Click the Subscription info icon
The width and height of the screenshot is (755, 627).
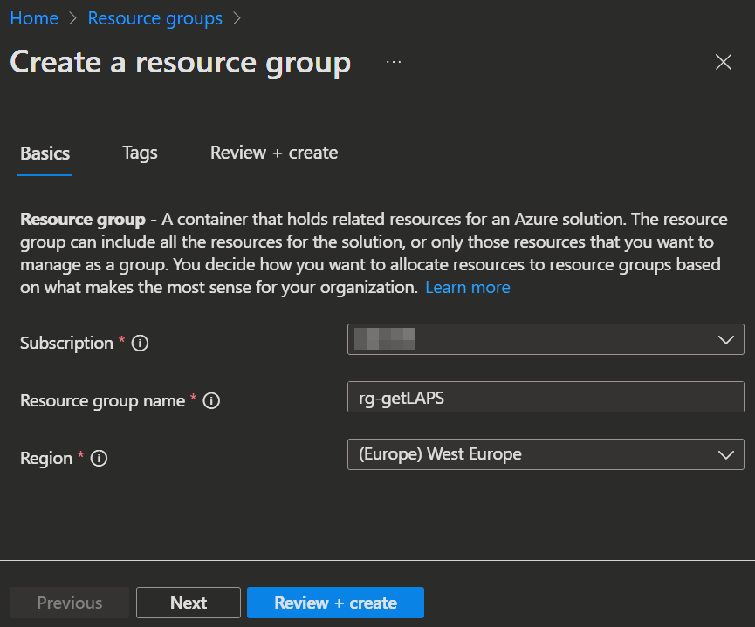coord(140,344)
